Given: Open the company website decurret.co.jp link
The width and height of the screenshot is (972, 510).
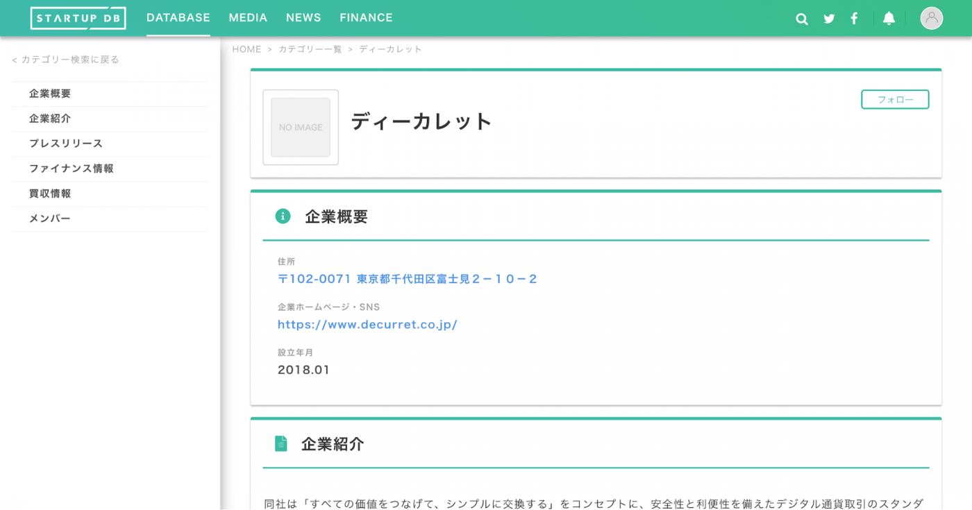Looking at the screenshot, I should [x=368, y=324].
